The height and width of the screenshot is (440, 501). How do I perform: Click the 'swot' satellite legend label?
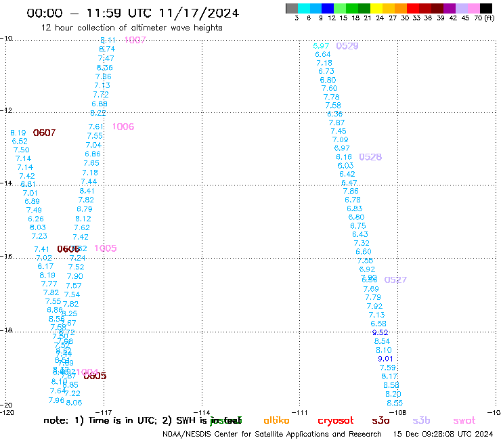[464, 421]
